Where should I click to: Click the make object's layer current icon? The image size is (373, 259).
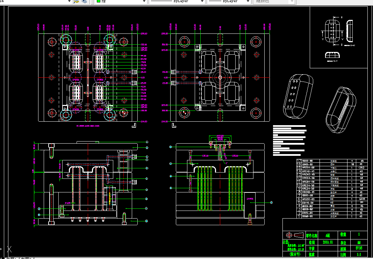(x=76, y=1)
